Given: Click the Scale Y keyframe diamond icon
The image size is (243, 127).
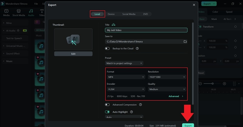Looking at the screenshot, I should pos(235,47).
